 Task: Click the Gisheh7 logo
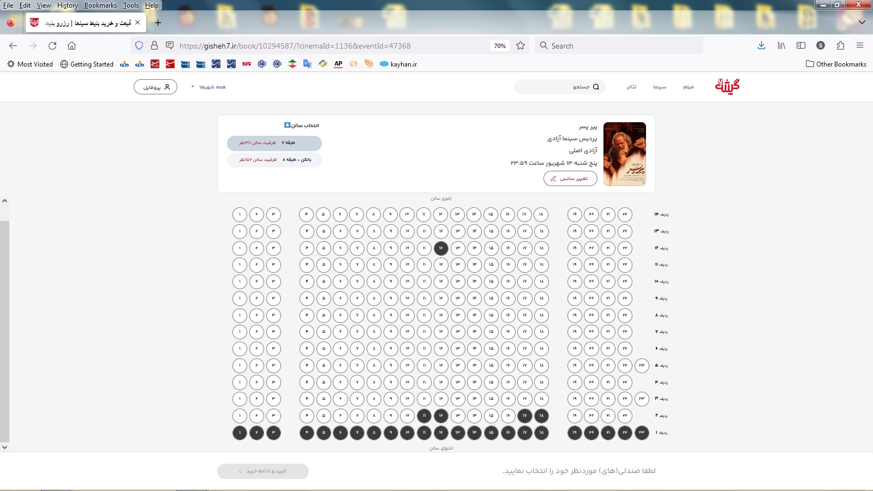tap(727, 86)
